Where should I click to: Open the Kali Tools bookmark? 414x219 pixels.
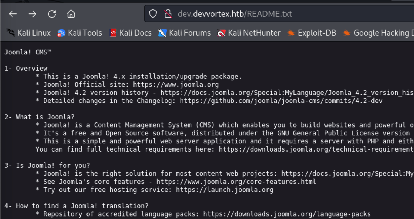pyautogui.click(x=79, y=33)
